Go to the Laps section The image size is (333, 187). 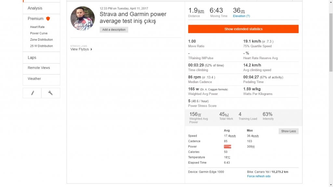(32, 58)
